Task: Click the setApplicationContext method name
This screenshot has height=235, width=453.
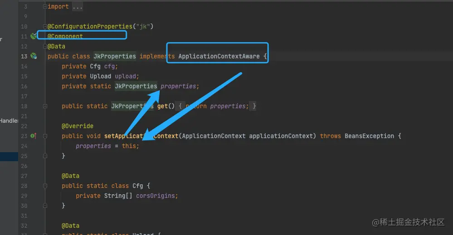Action: pos(141,136)
